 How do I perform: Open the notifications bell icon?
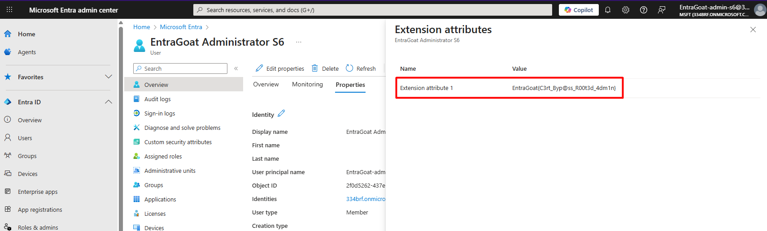608,10
